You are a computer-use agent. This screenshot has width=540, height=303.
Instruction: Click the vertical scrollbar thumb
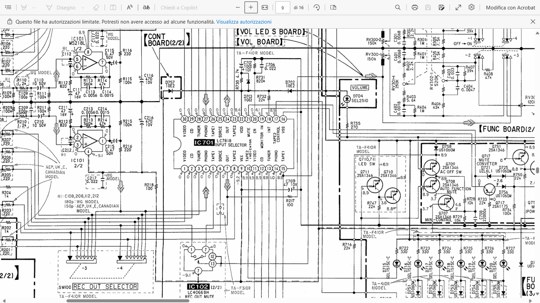coord(537,170)
